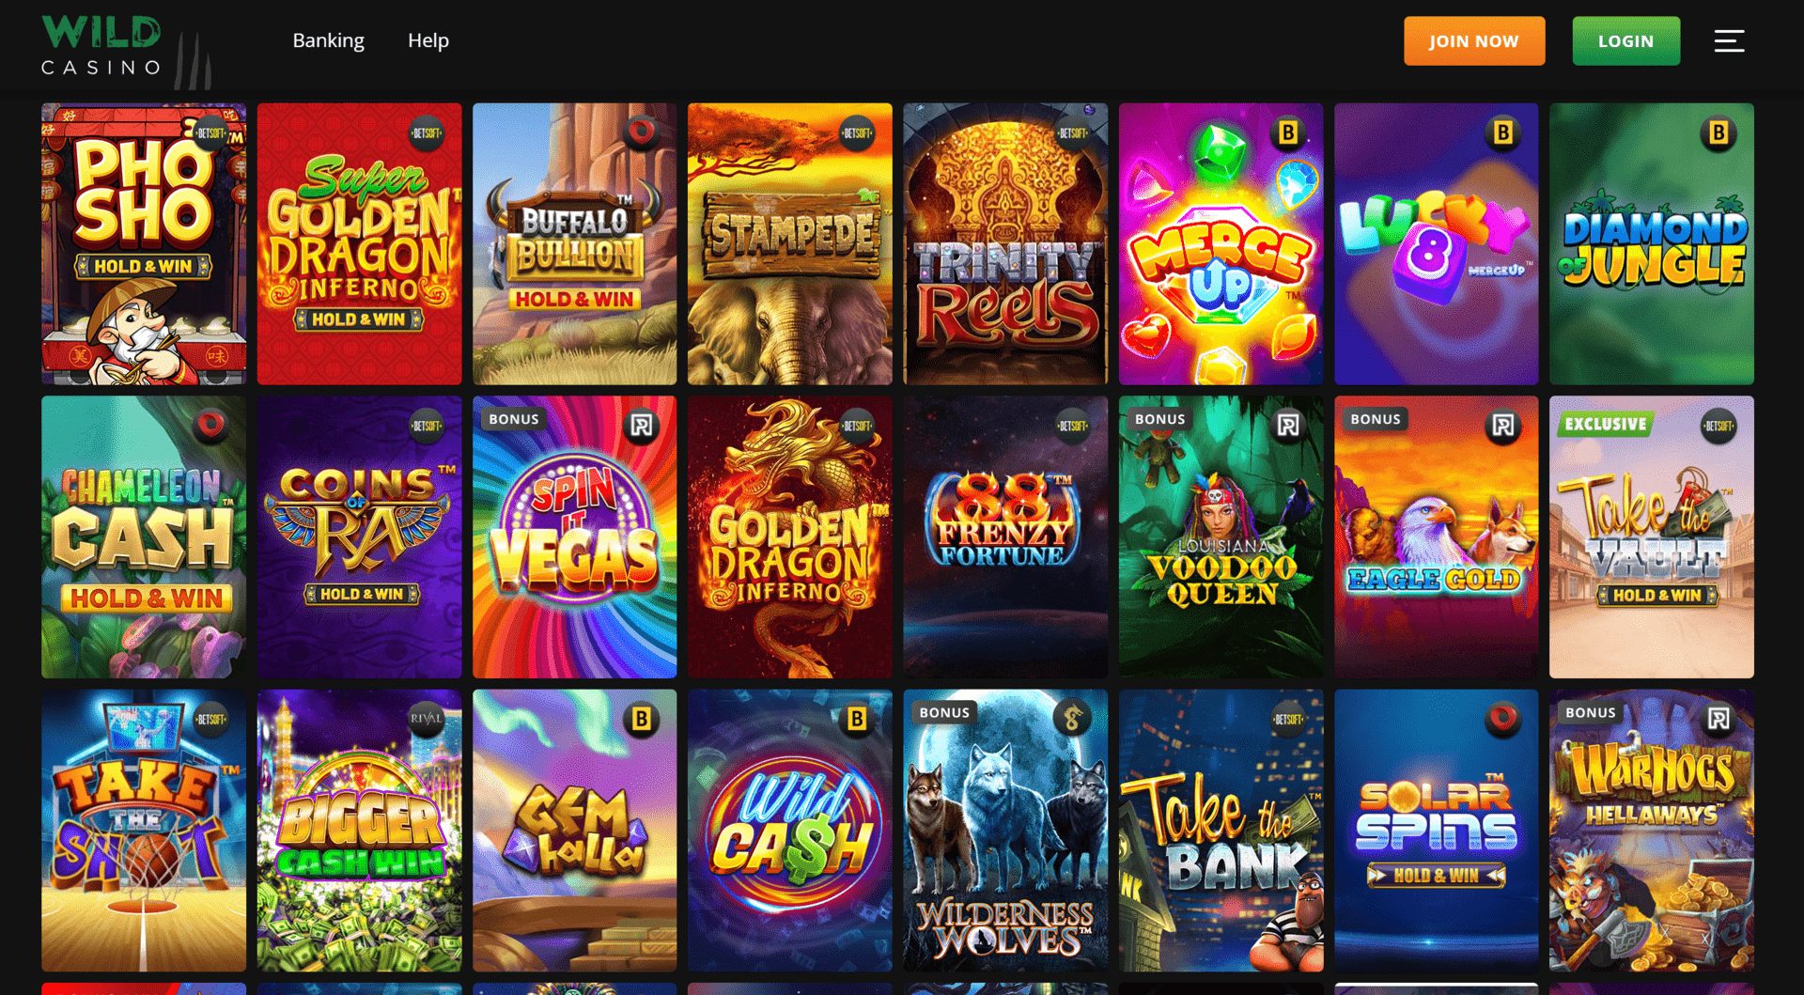
Task: Click the JOIN NOW button
Action: pyautogui.click(x=1474, y=41)
